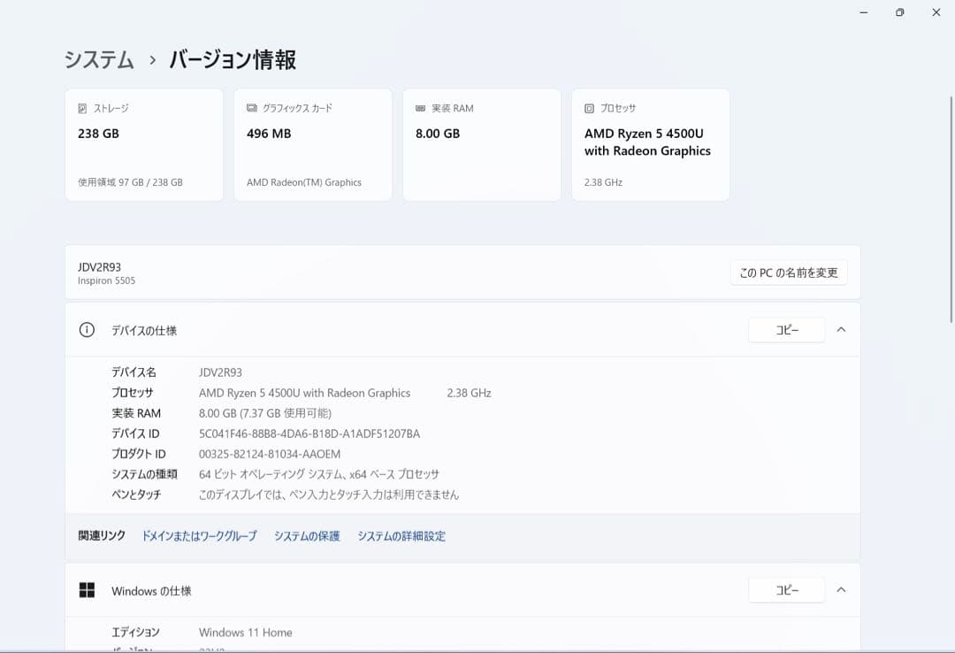Open システムの保護 link
Screen dimensions: 955x653
(307, 536)
